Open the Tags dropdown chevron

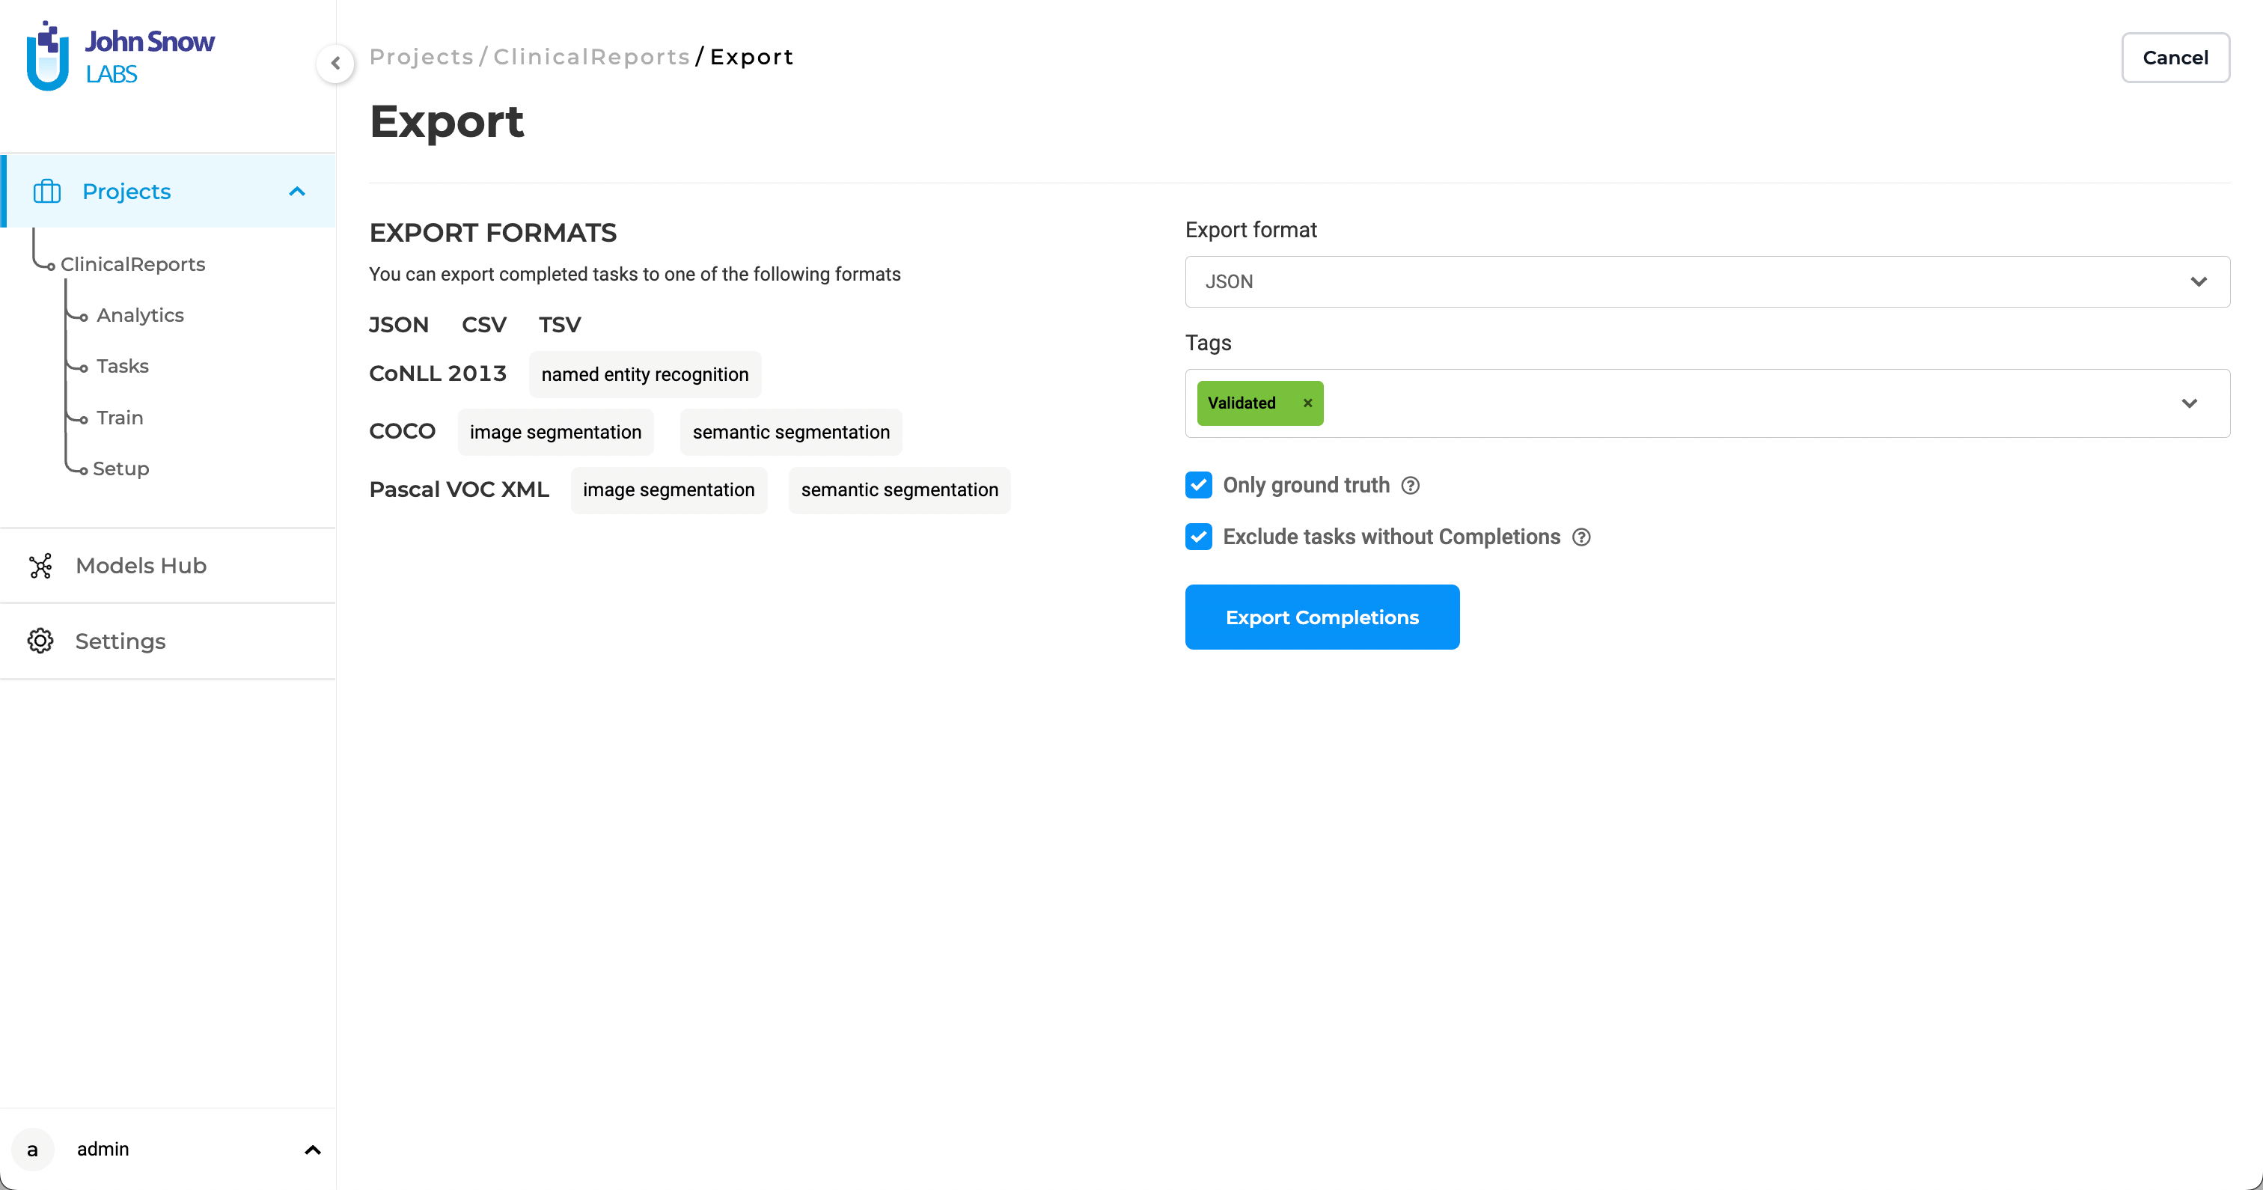(2189, 403)
